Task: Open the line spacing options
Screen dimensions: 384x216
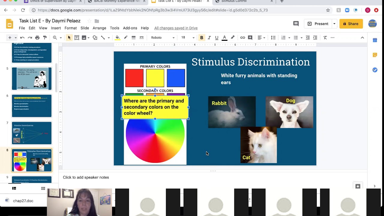Action: pos(273,37)
